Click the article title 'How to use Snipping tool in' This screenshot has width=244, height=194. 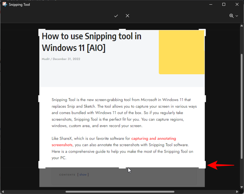tap(92, 36)
